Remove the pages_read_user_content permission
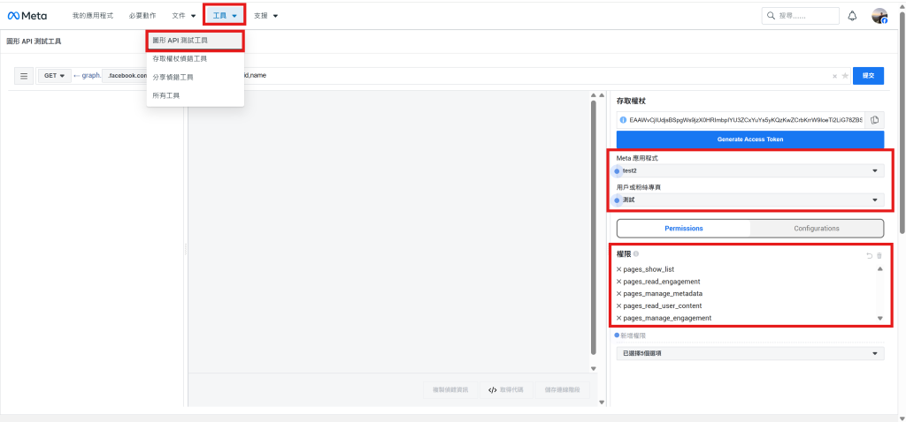Viewport: 906px width, 422px height. click(618, 305)
